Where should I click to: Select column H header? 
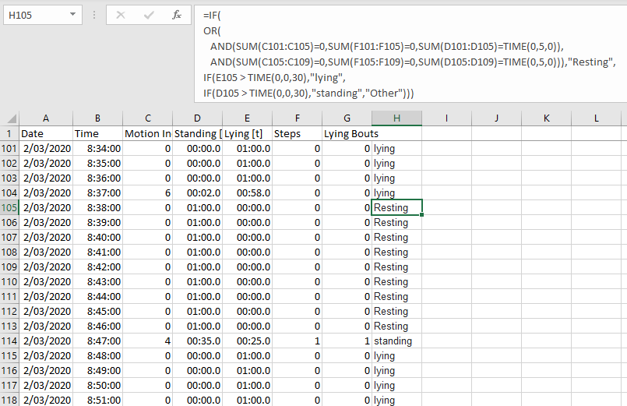[x=396, y=118]
